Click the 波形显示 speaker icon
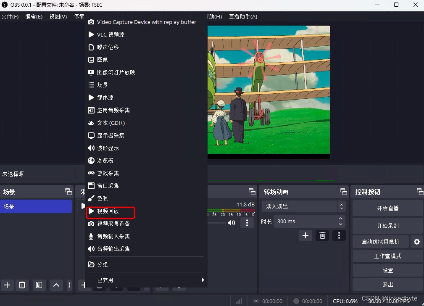424x306 pixels. [x=91, y=148]
